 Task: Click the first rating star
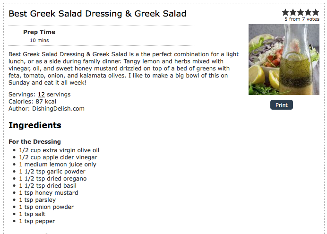pos(286,12)
